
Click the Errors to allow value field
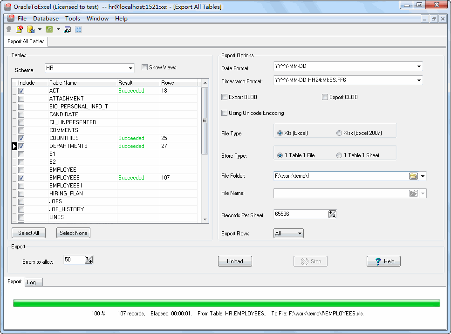(74, 260)
